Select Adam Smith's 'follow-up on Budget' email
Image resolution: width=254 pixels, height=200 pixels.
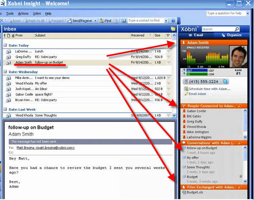(x=87, y=63)
